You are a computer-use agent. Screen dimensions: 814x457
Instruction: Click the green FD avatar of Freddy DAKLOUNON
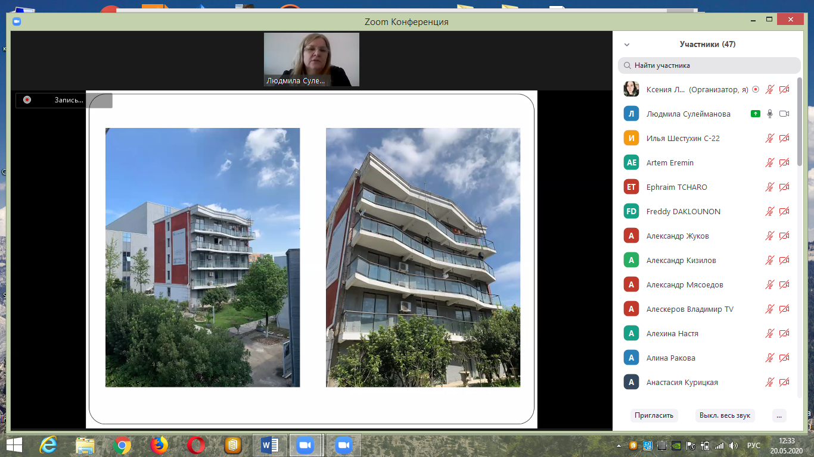[x=632, y=211]
